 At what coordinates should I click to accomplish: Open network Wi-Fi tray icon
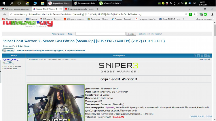[178, 3]
